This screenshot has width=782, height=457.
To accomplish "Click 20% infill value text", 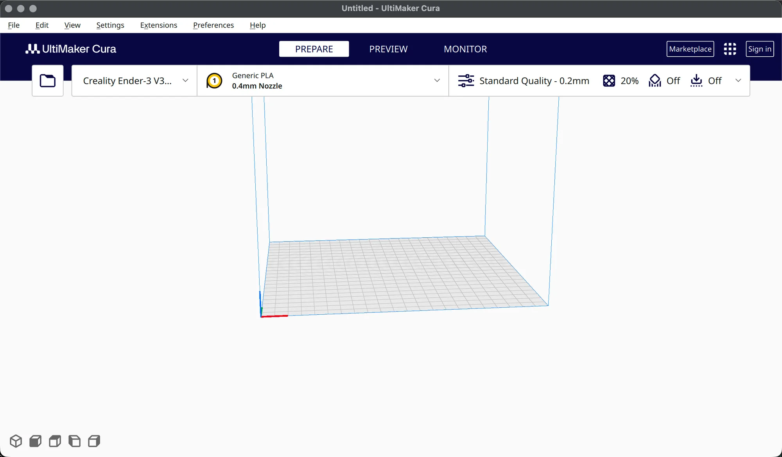I will [630, 81].
